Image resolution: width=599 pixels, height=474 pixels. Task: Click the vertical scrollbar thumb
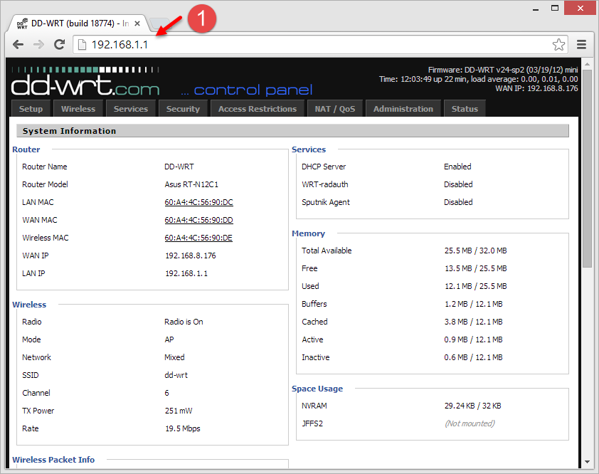point(587,168)
